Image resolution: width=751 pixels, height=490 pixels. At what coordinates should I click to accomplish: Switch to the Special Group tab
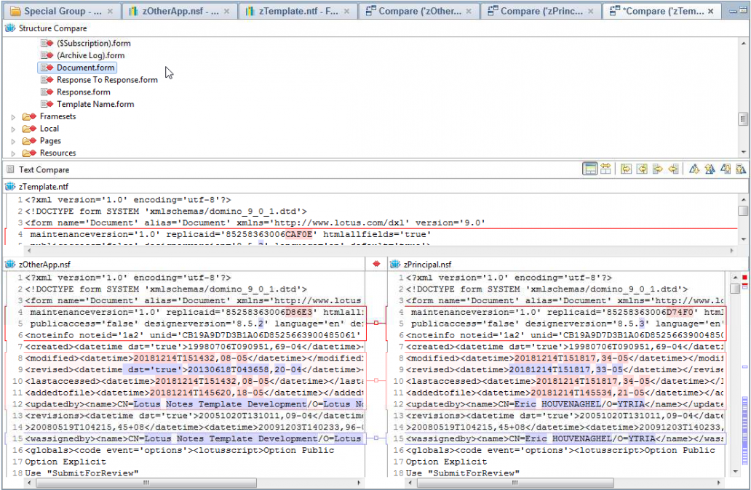pos(61,10)
